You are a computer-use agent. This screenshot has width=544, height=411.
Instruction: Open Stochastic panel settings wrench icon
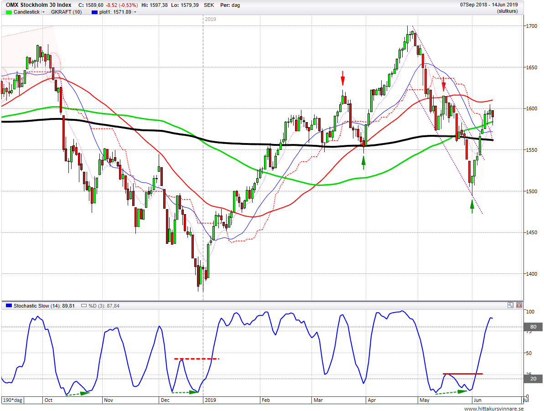click(x=510, y=305)
